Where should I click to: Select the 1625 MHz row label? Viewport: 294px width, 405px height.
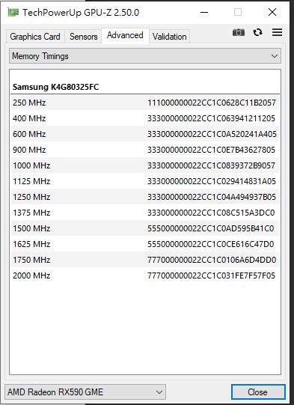click(x=31, y=244)
